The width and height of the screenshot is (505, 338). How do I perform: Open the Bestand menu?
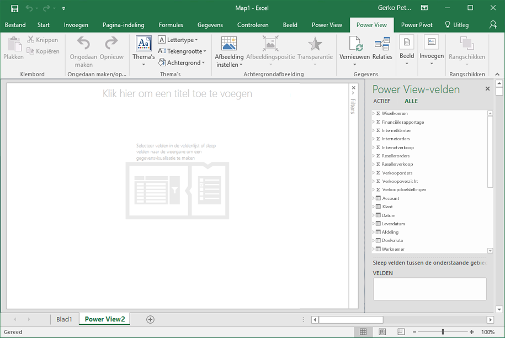15,25
